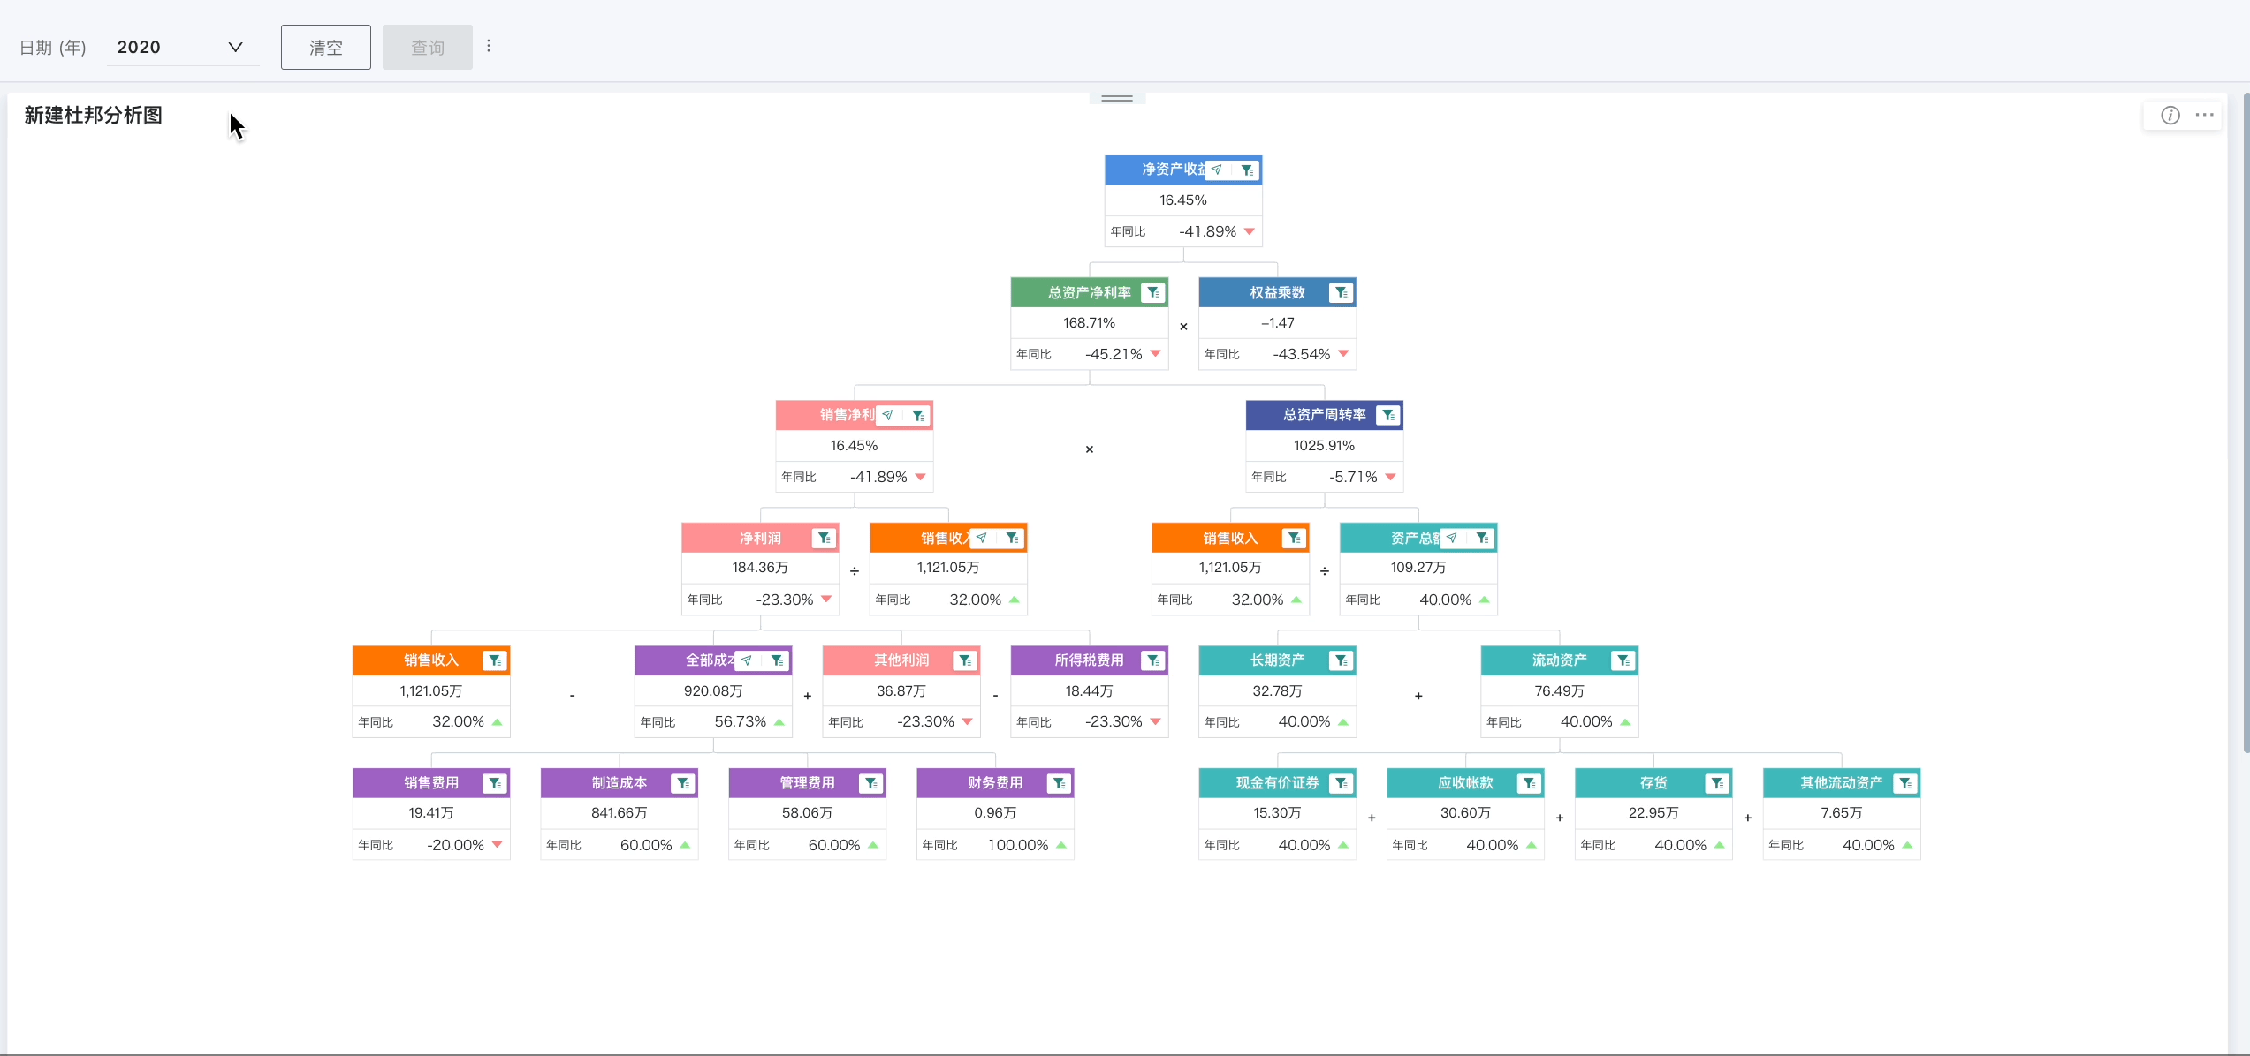Click value 1025.91% in 总资产周转率 node

[x=1325, y=446]
